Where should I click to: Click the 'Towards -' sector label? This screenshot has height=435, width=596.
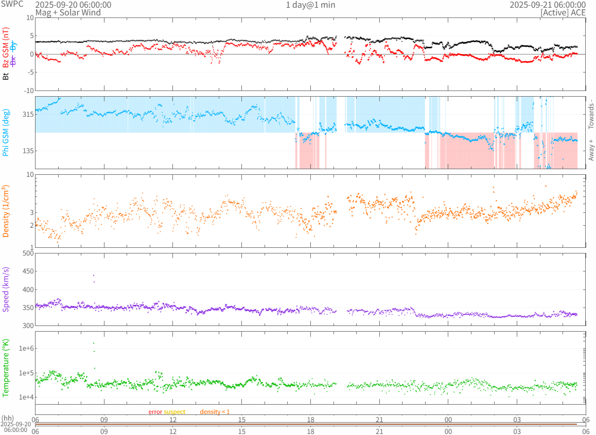tap(591, 114)
